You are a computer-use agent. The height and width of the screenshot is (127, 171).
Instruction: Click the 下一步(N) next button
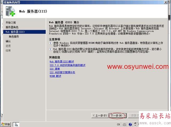(x=118, y=116)
